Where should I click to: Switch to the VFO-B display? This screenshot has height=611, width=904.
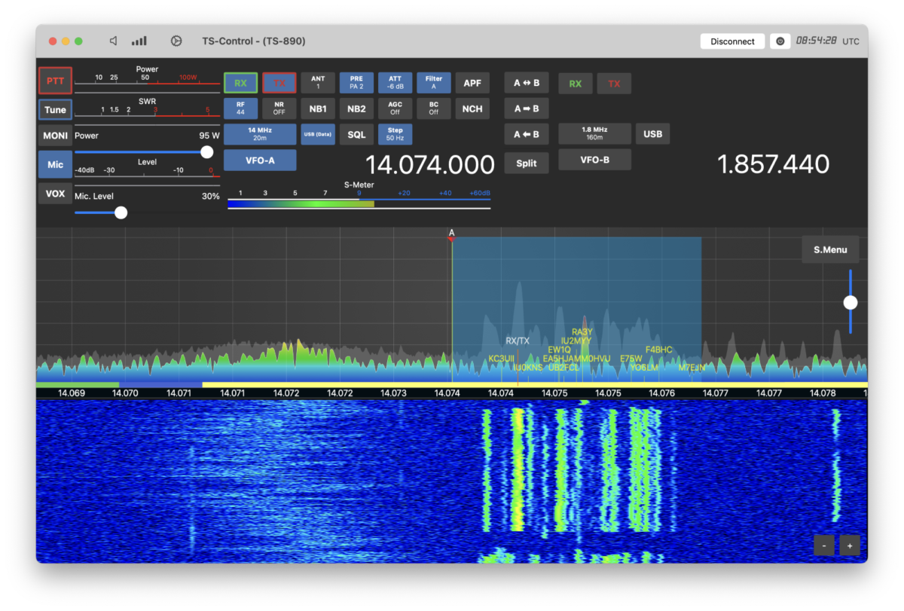[594, 159]
